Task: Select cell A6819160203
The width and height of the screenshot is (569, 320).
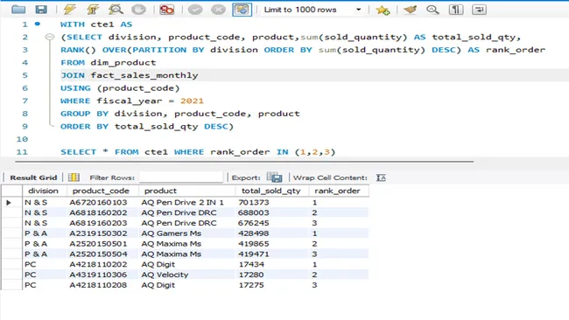Action: pos(98,223)
